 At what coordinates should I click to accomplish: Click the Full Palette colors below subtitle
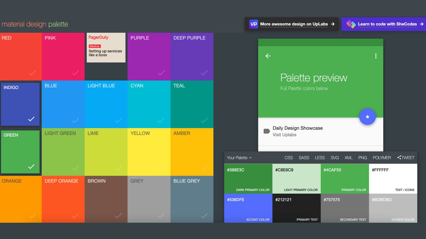(x=304, y=88)
